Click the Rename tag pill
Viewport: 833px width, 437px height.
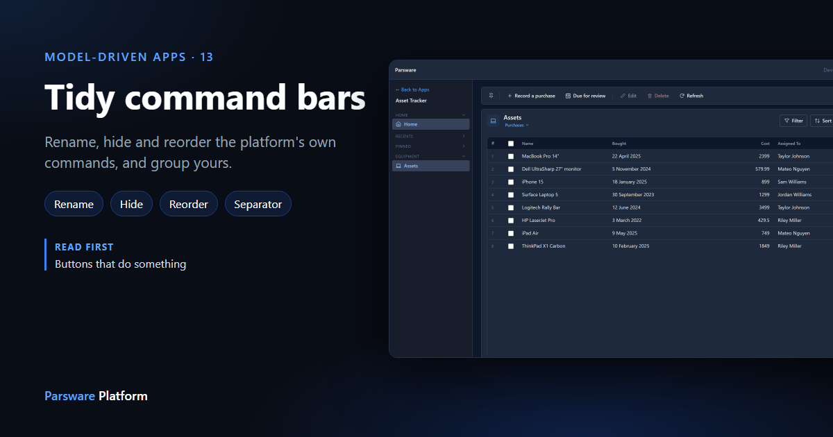74,204
